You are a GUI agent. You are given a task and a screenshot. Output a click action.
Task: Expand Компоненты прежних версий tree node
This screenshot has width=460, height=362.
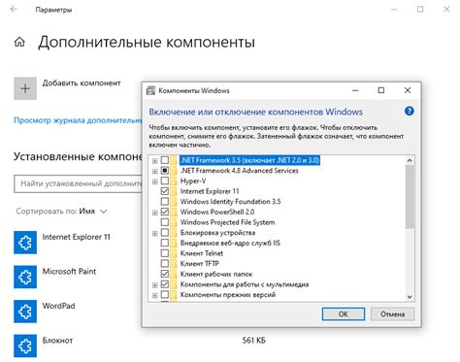pyautogui.click(x=155, y=295)
